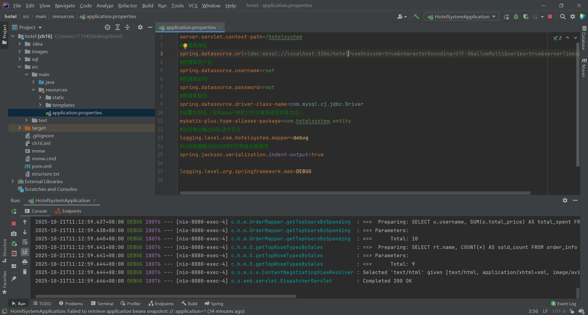
Task: Open Spring tool window
Action: click(214, 304)
